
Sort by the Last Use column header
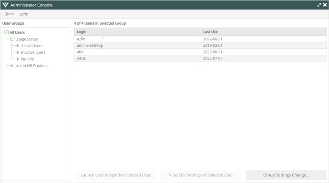[263, 31]
